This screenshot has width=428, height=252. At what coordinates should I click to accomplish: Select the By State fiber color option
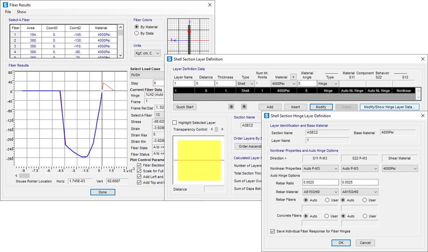pyautogui.click(x=136, y=34)
